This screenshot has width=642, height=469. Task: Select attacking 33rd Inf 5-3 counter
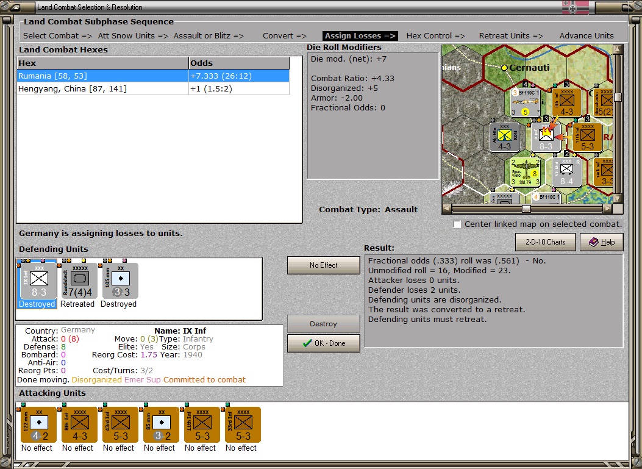coord(243,424)
